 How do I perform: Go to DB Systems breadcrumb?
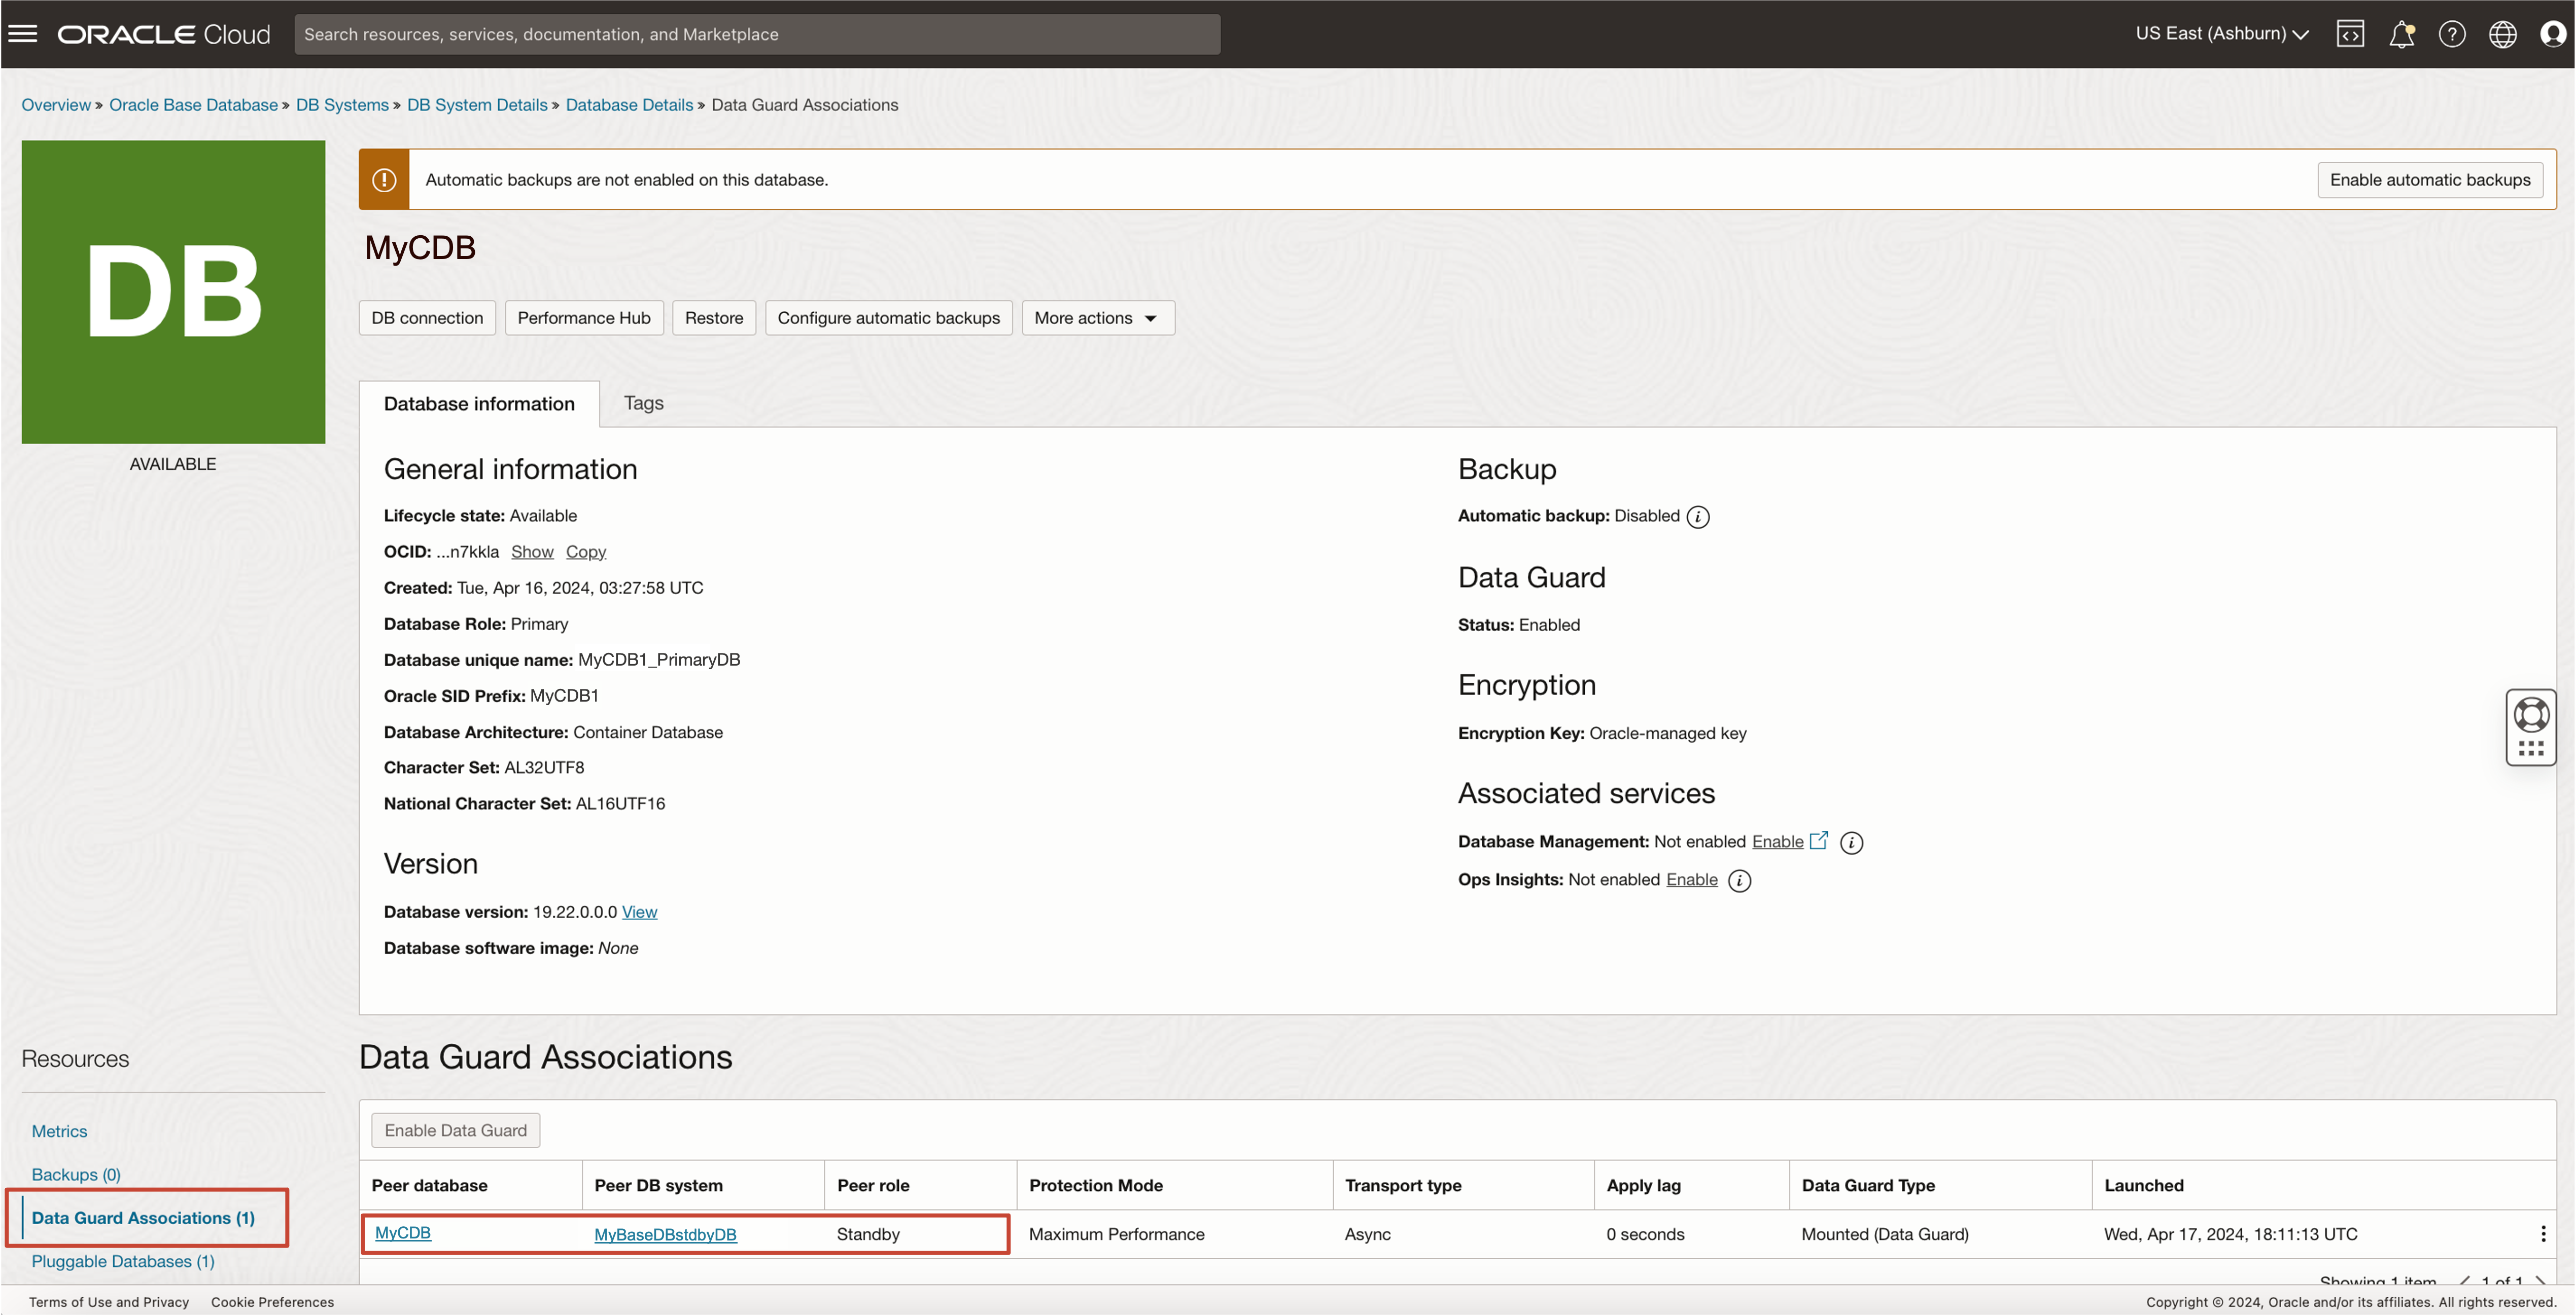click(x=342, y=105)
